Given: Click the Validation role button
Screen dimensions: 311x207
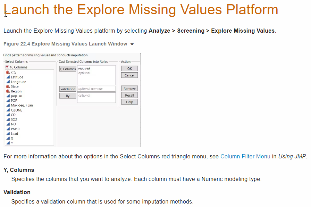Looking at the screenshot, I should pyautogui.click(x=68, y=89).
